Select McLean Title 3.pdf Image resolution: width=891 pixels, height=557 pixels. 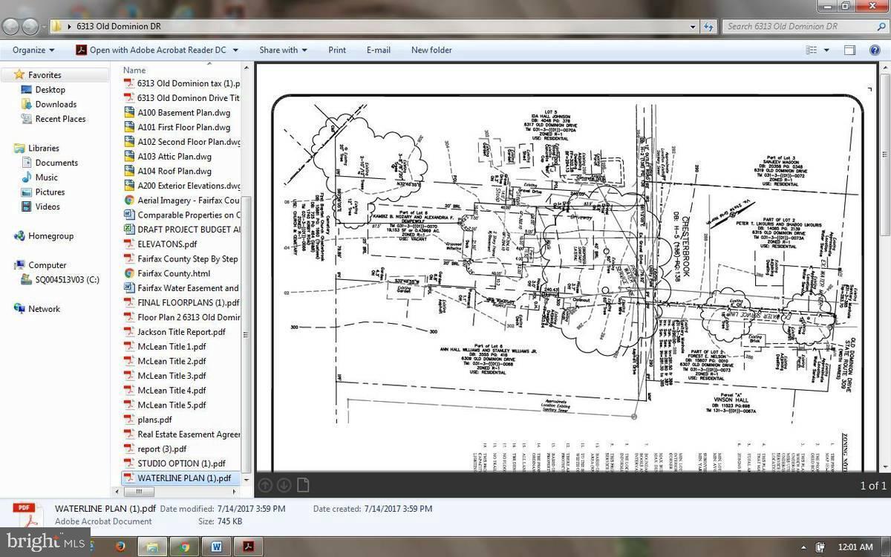tap(165, 376)
